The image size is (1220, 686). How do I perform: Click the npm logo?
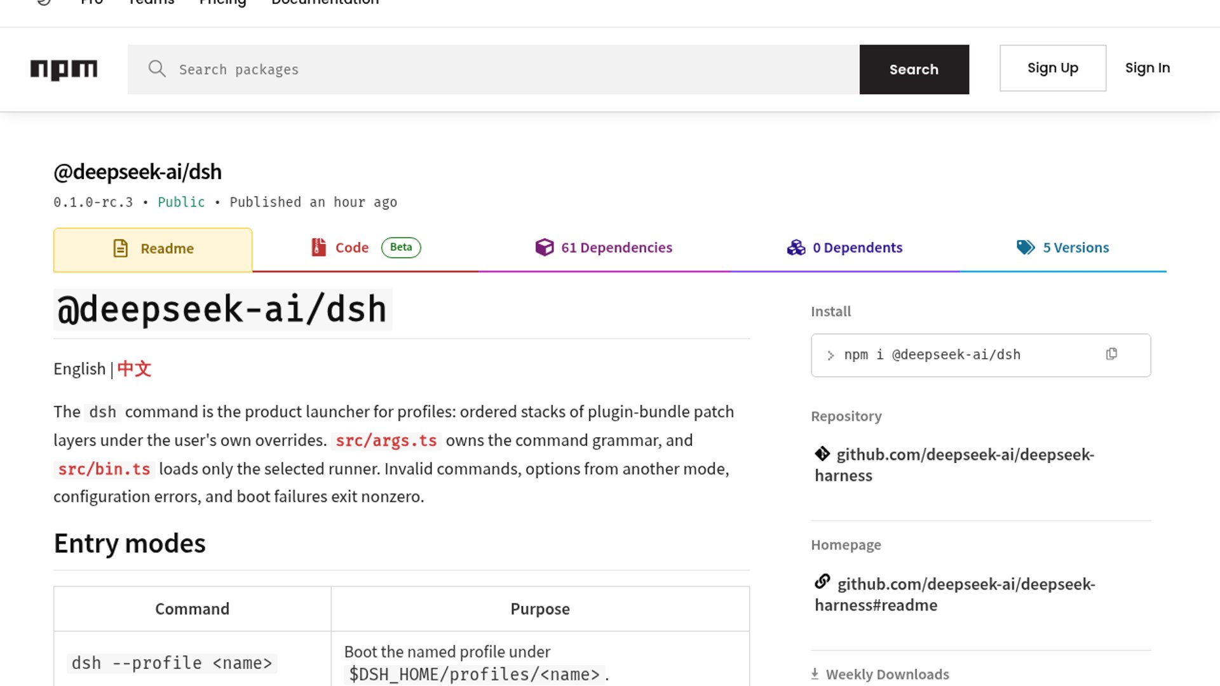coord(64,69)
